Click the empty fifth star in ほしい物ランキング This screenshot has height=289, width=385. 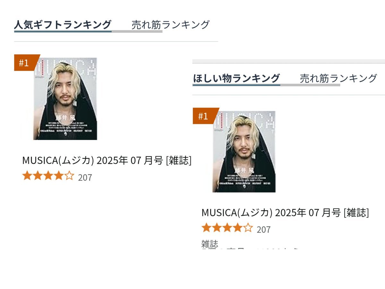pos(248,228)
